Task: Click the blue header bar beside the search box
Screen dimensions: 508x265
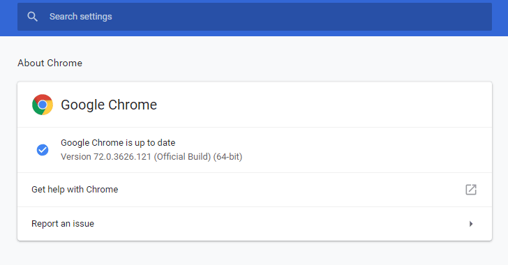Action: click(x=500, y=17)
